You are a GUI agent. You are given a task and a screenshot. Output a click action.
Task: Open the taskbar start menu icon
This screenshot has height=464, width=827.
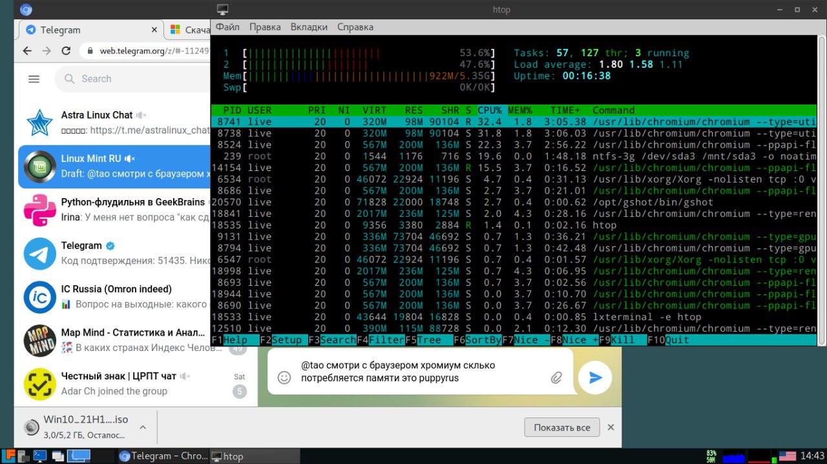tap(10, 456)
